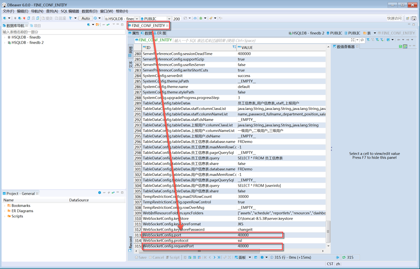Open the 数据库(D) menu
Image resolution: width=420 pixels, height=269 pixels.
pyautogui.click(x=89, y=11)
